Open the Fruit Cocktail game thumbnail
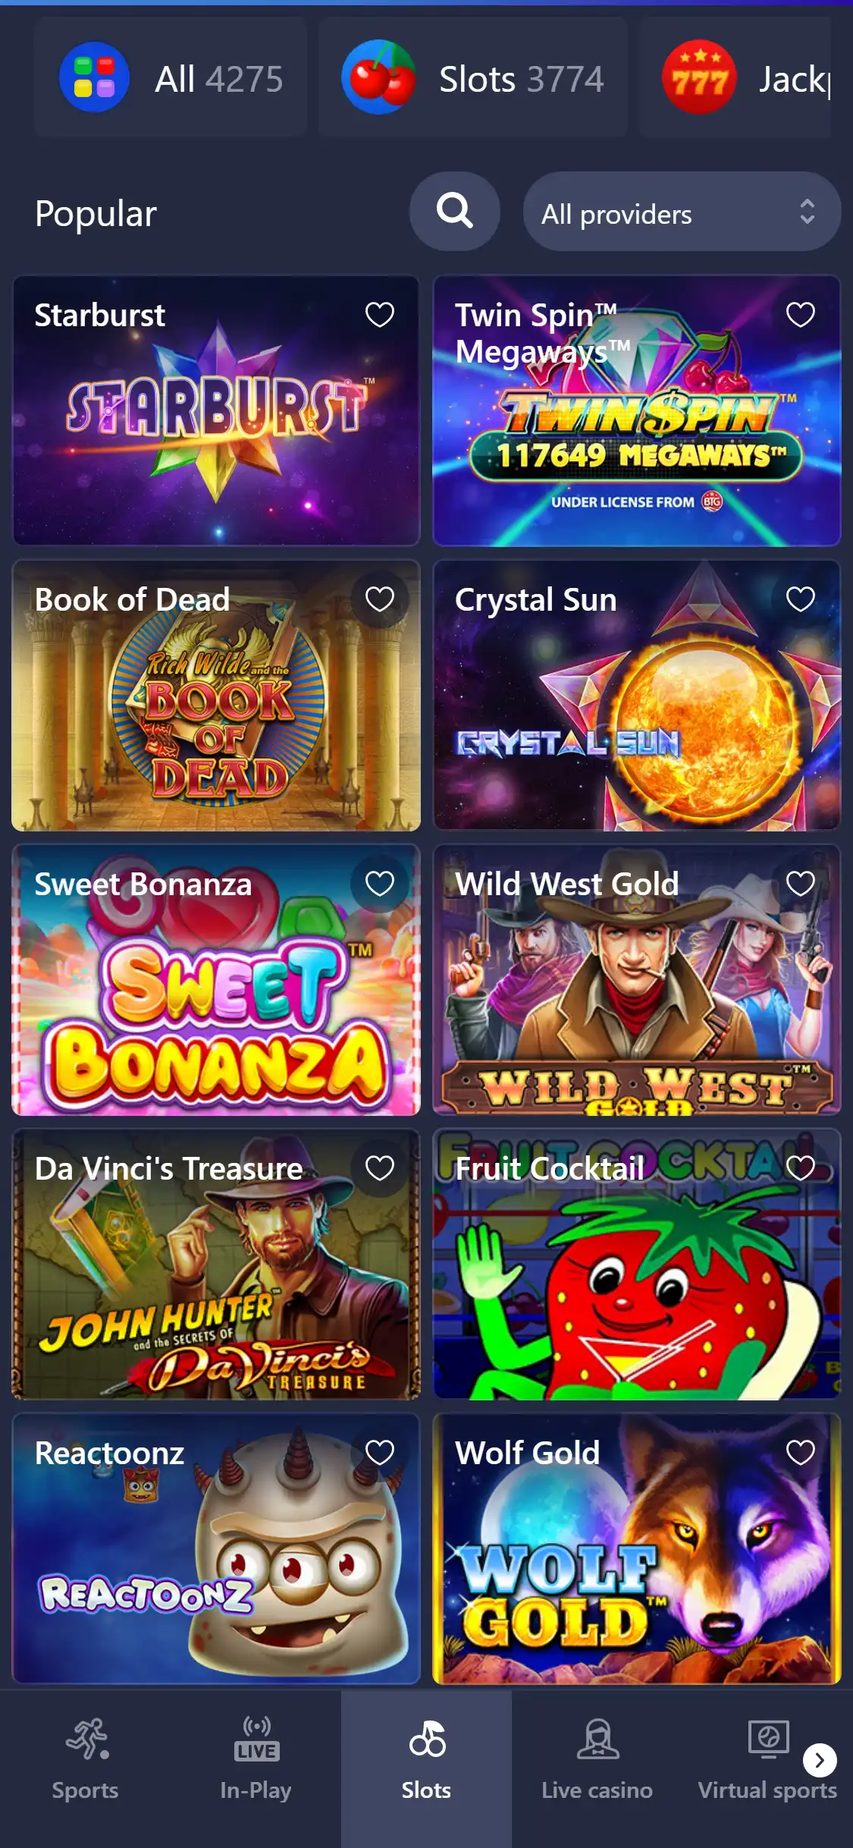Viewport: 853px width, 1848px height. [636, 1265]
